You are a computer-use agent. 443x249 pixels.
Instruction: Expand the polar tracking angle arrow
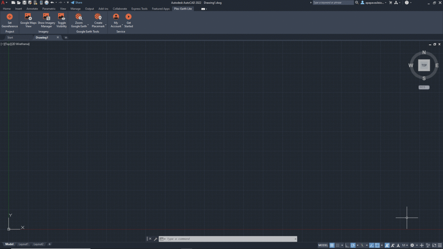pyautogui.click(x=357, y=245)
